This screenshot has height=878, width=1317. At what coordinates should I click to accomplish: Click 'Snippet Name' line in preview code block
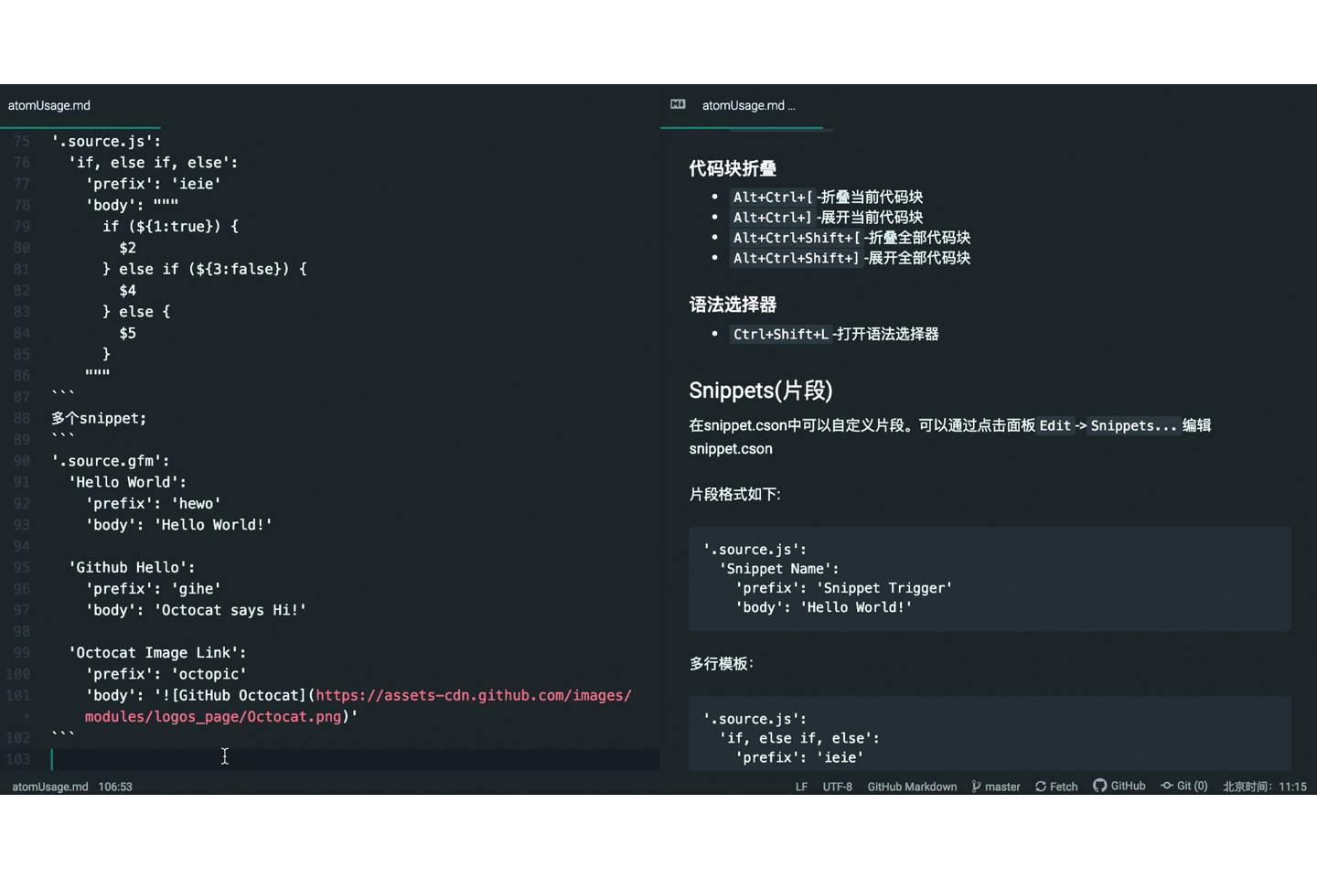click(778, 569)
